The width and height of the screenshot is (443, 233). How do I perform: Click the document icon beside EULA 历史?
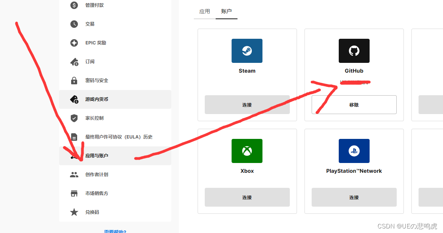(74, 137)
